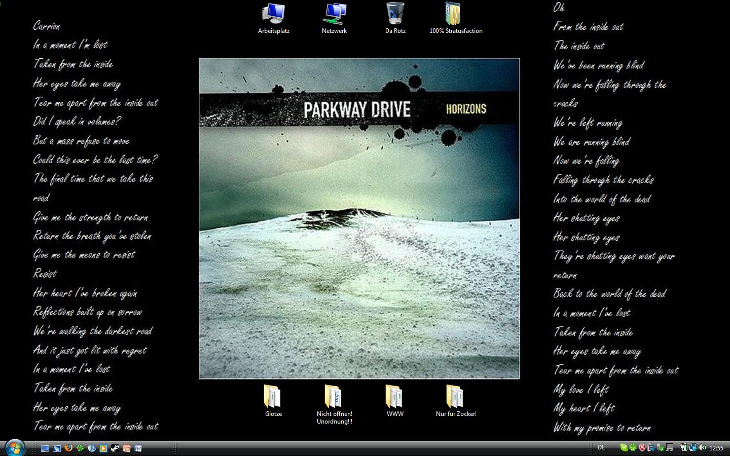Launch iTunes from quick launch
730x457 pixels.
92,448
